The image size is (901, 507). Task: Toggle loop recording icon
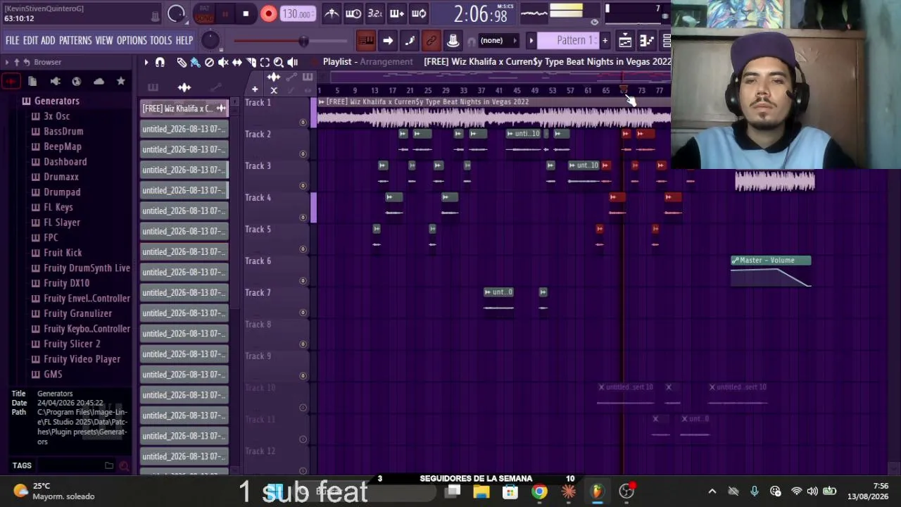coord(419,13)
